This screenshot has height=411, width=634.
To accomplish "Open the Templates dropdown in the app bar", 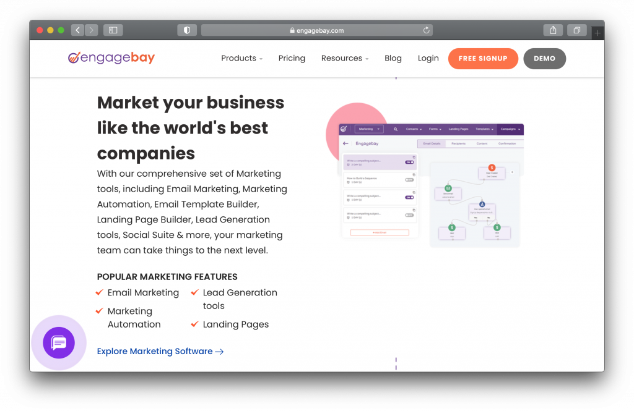I will click(484, 129).
